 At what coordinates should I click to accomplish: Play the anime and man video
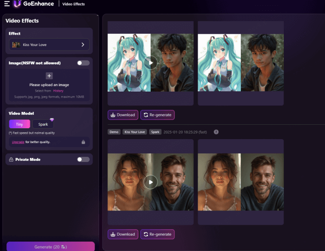pyautogui.click(x=151, y=63)
